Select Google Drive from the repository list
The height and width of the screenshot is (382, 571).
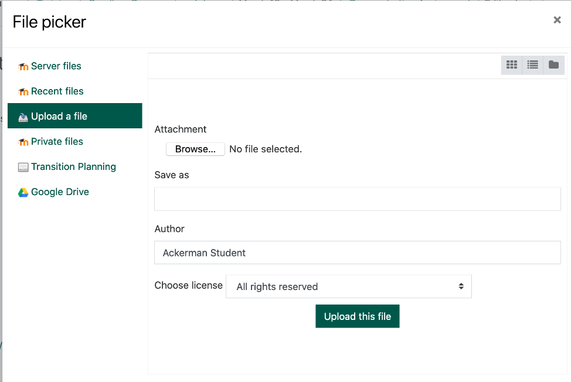[x=59, y=192]
